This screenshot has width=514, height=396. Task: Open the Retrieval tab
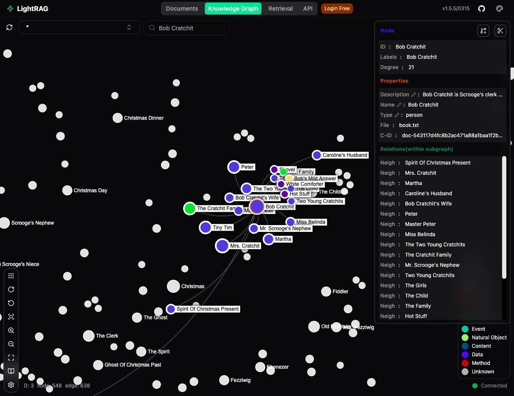[281, 9]
